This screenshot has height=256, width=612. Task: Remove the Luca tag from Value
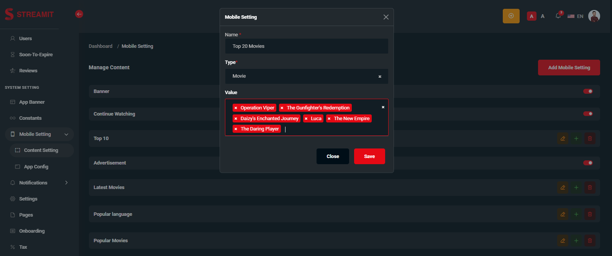(306, 119)
